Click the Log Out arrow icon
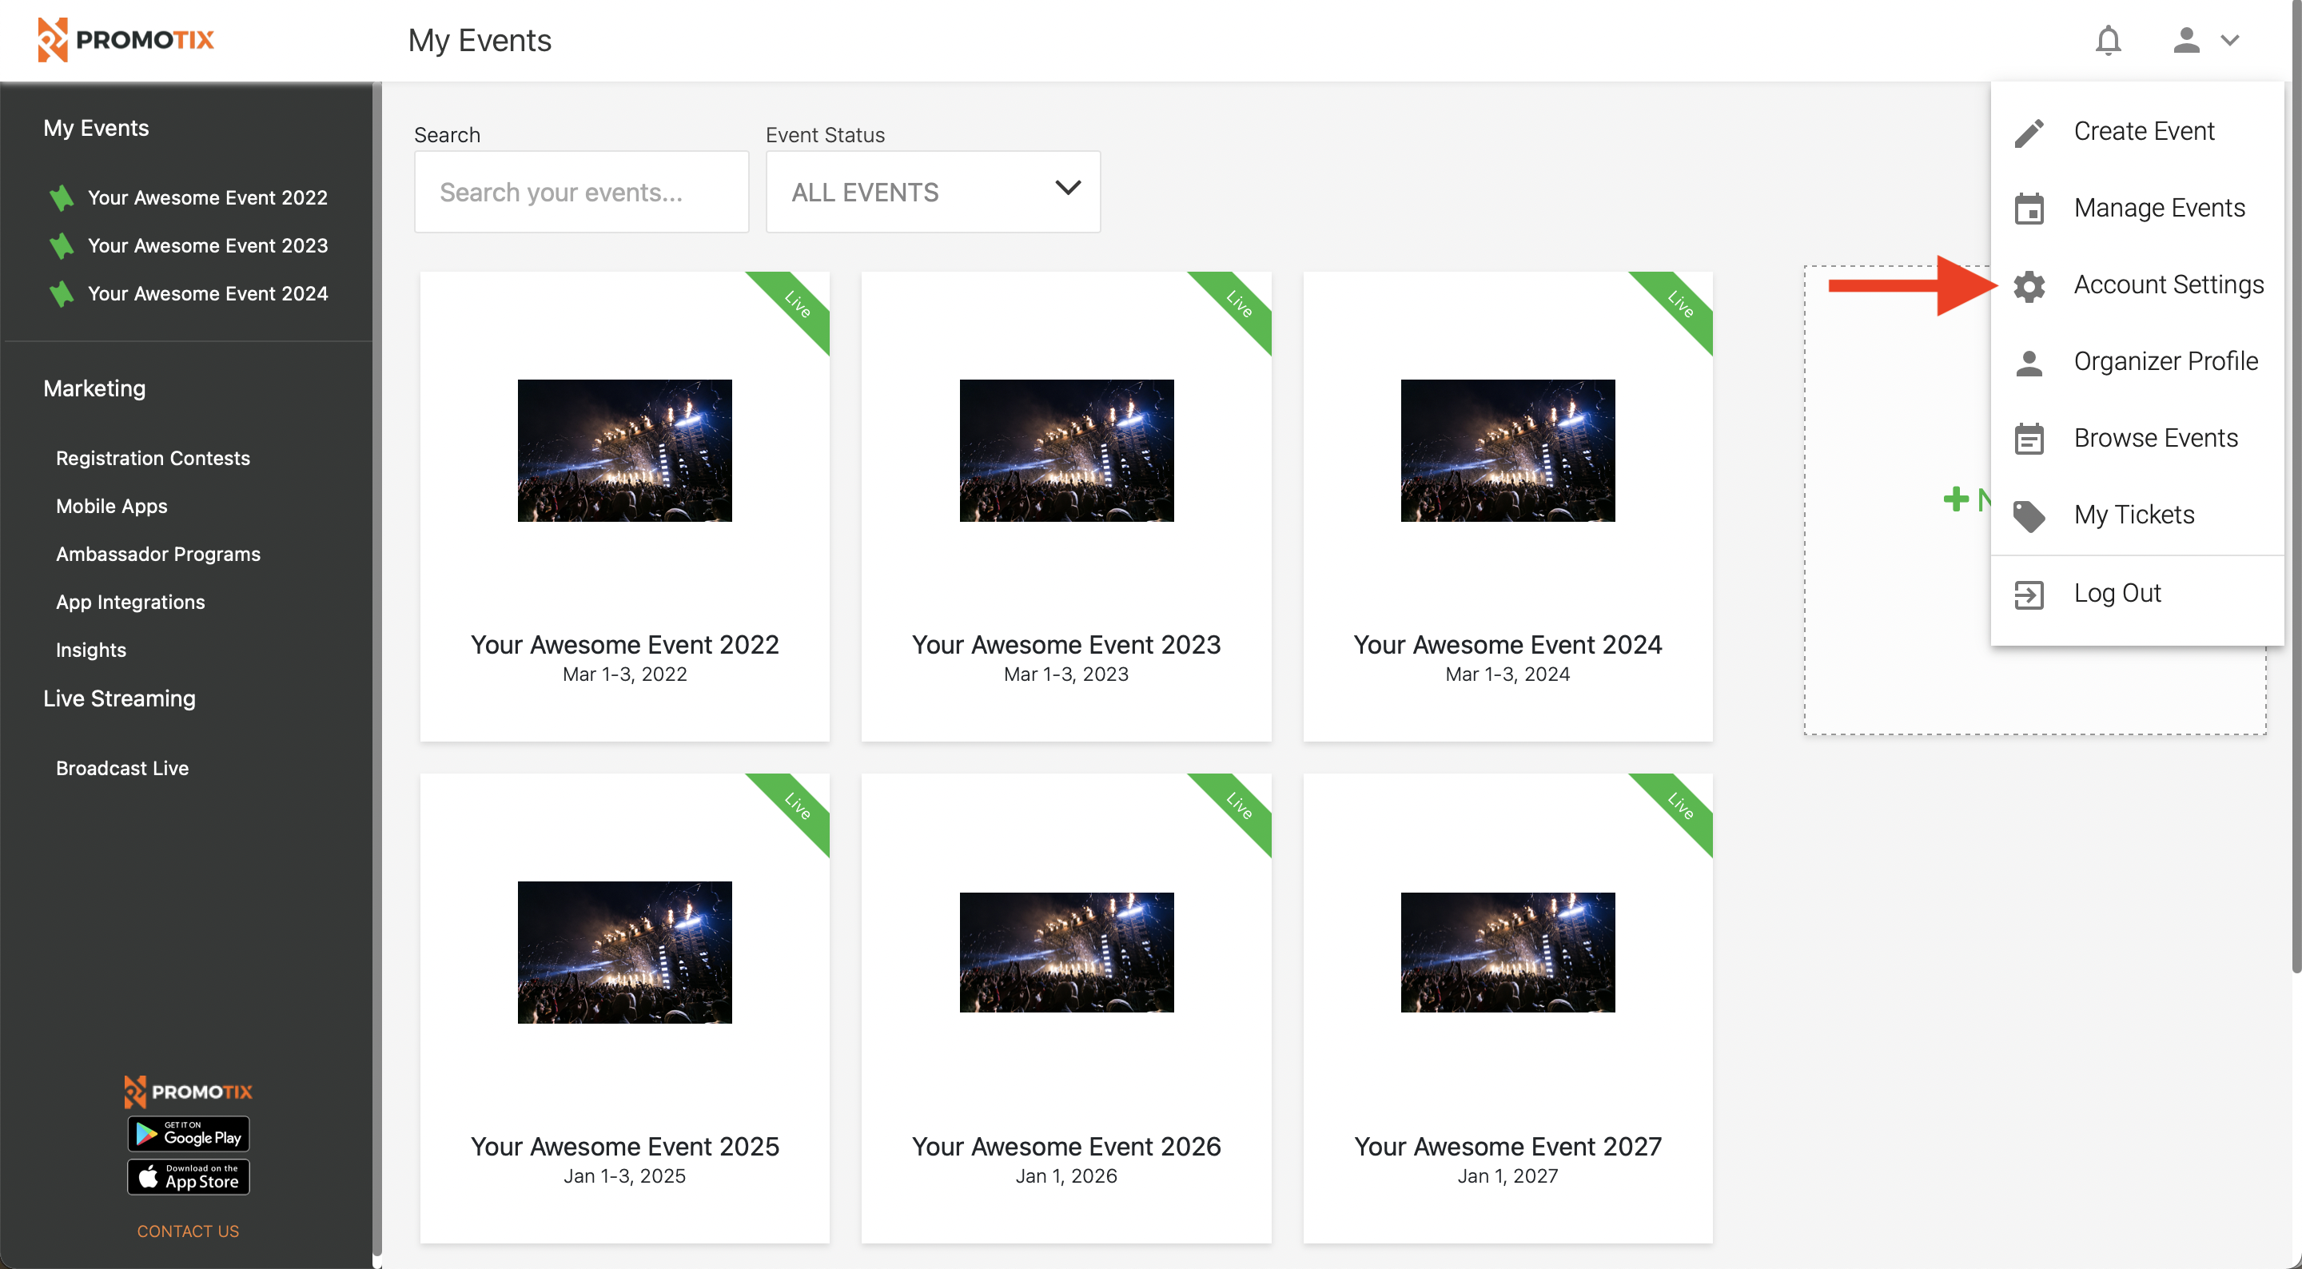 point(2029,595)
